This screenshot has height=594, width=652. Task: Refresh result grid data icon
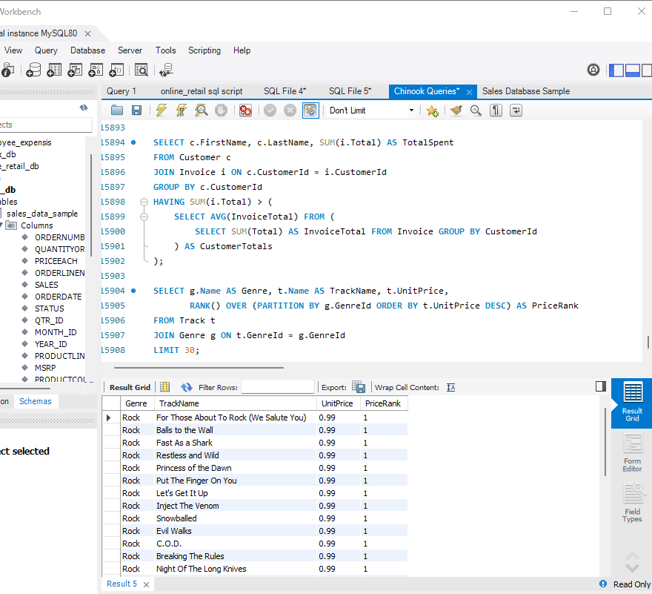point(186,388)
